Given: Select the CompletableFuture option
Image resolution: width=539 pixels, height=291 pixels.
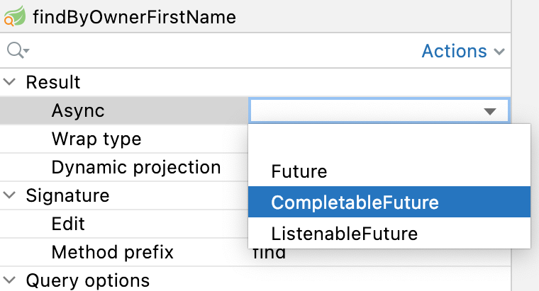Looking at the screenshot, I should (355, 202).
